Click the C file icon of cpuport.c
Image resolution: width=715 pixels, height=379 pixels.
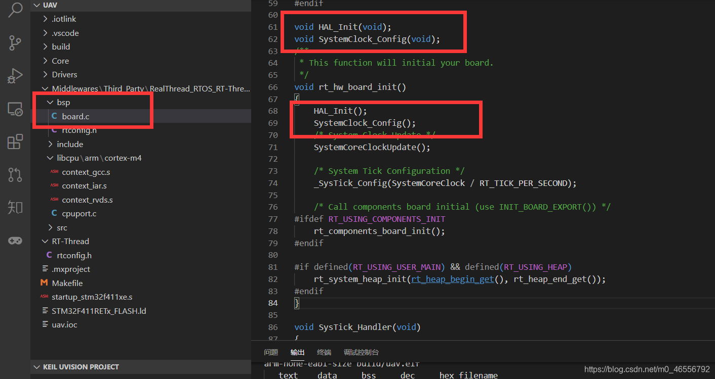click(x=54, y=213)
